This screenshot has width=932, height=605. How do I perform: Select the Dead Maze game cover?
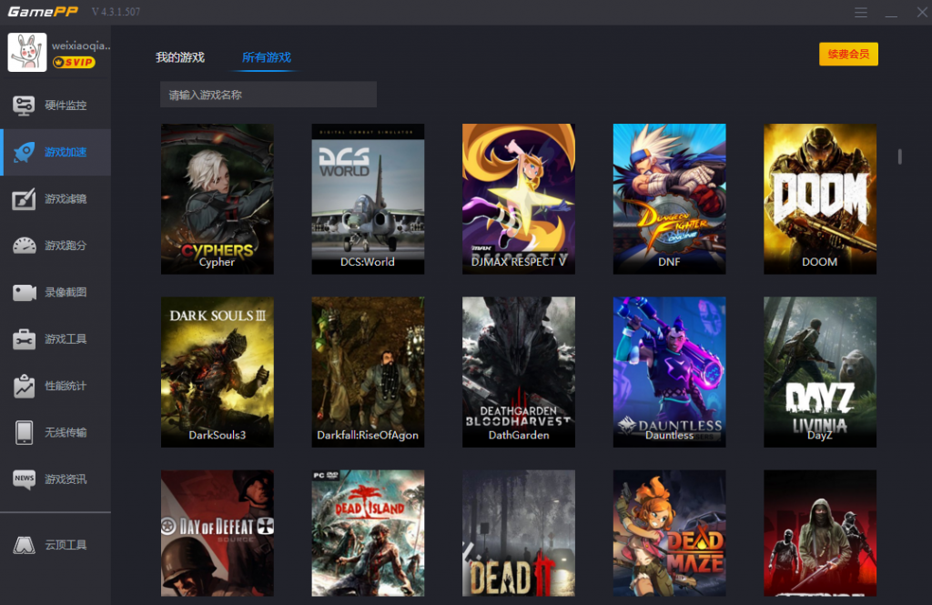click(669, 533)
